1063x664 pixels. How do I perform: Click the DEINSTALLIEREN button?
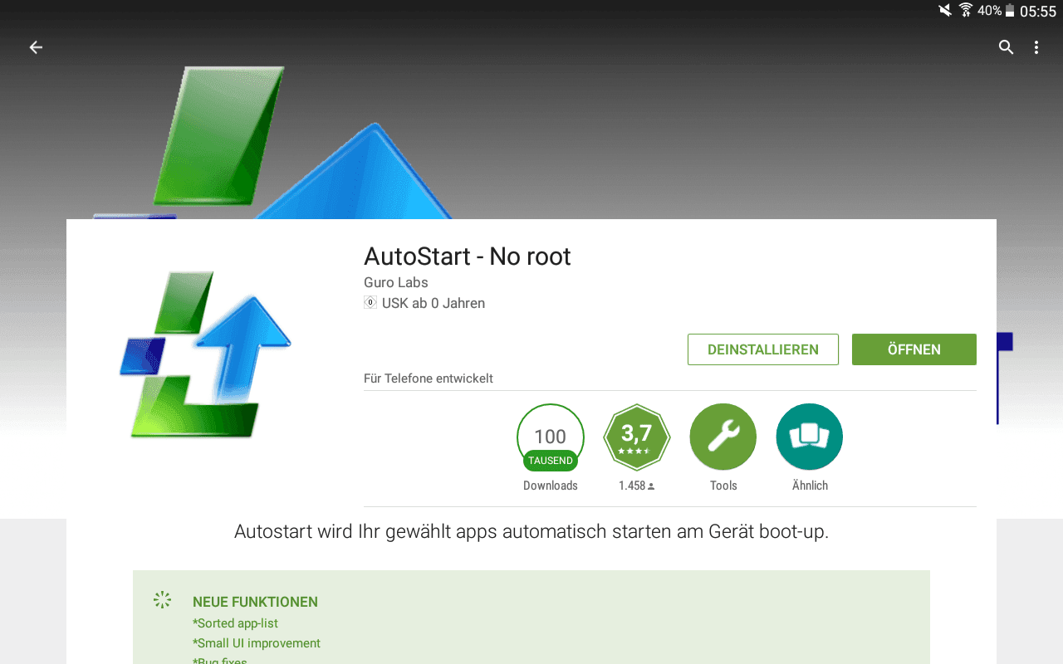(763, 349)
